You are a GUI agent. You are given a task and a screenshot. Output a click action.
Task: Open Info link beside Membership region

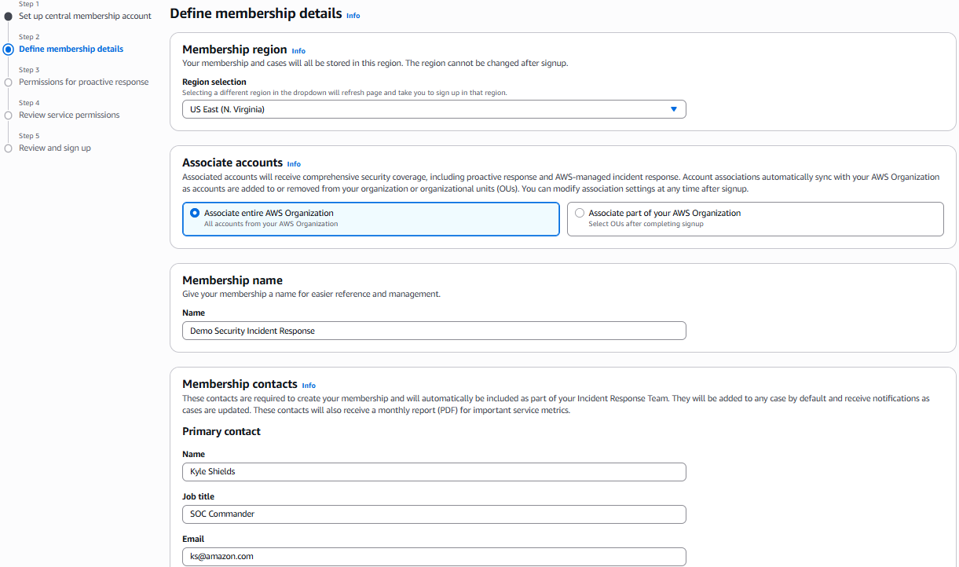coord(298,51)
